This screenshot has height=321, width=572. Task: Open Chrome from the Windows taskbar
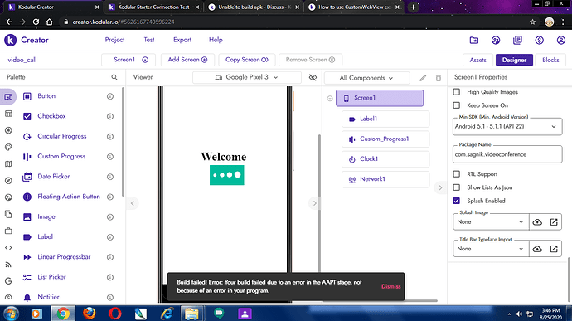pyautogui.click(x=63, y=314)
